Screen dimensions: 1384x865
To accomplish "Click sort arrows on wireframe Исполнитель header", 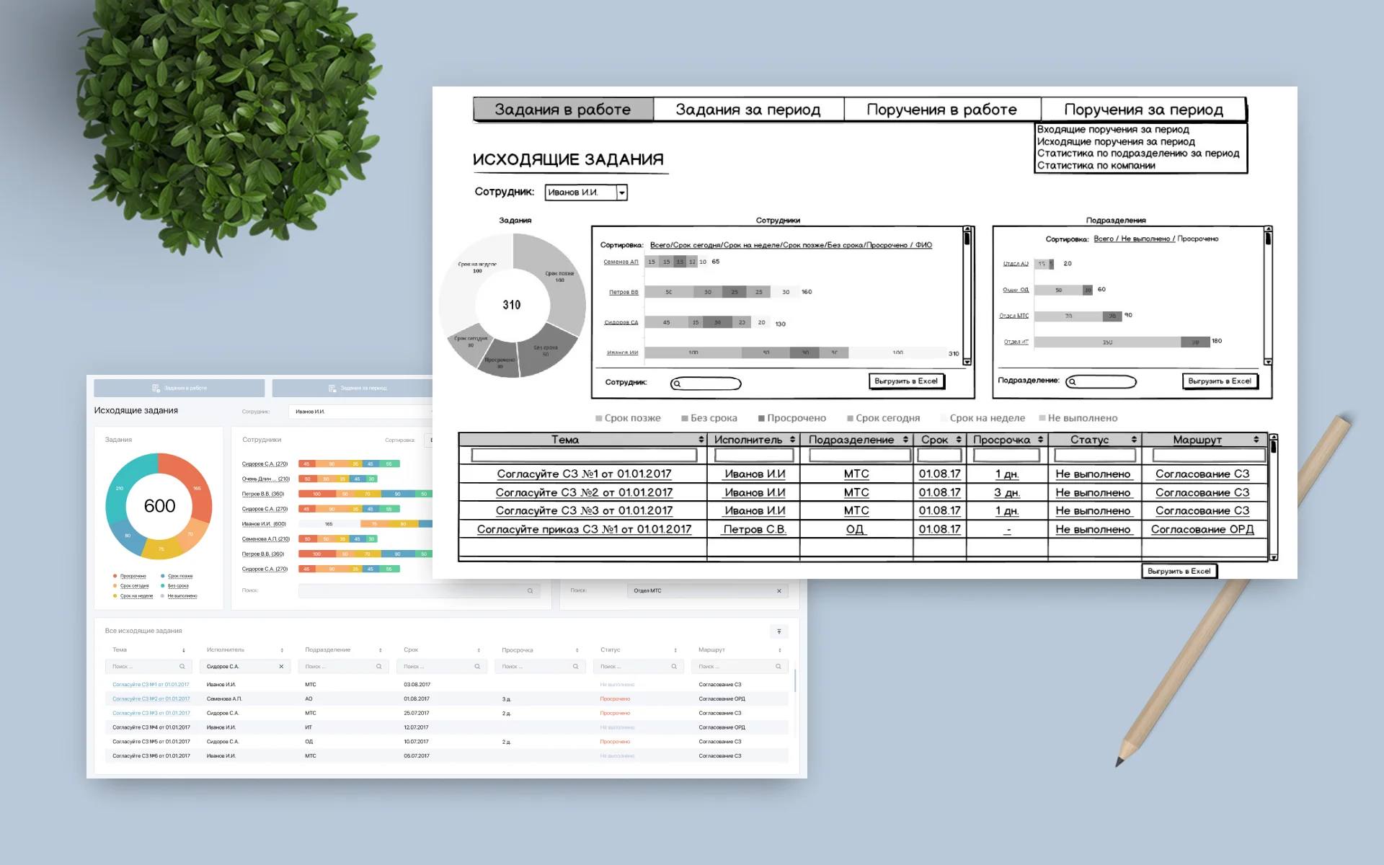I will coord(792,440).
